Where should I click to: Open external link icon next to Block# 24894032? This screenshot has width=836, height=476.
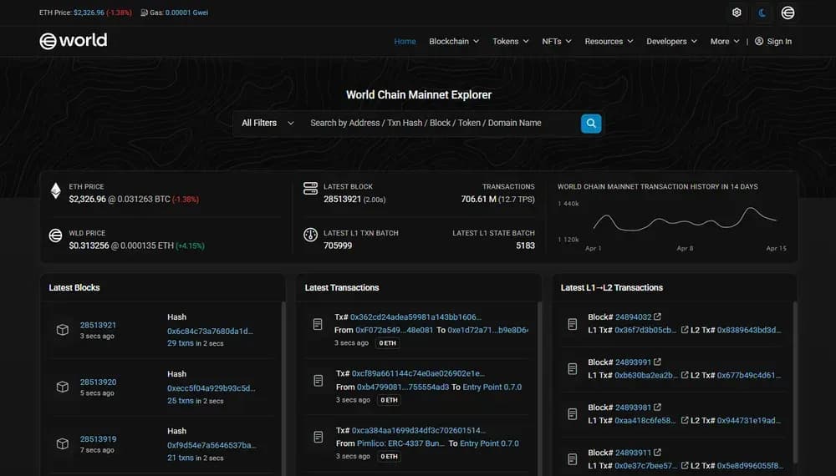click(657, 316)
